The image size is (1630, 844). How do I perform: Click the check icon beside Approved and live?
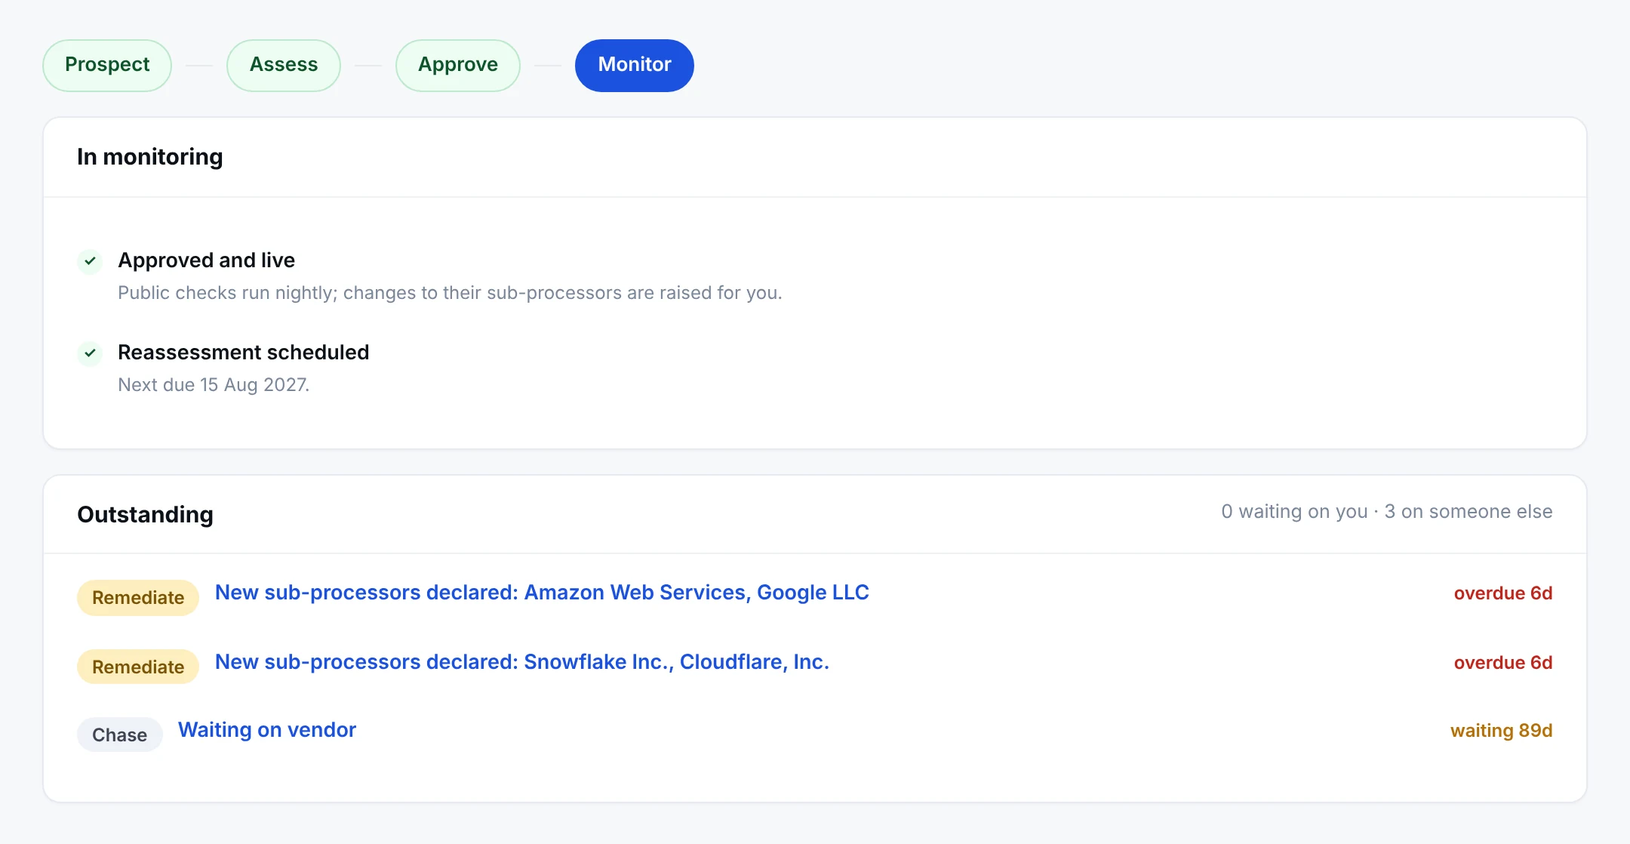click(90, 261)
